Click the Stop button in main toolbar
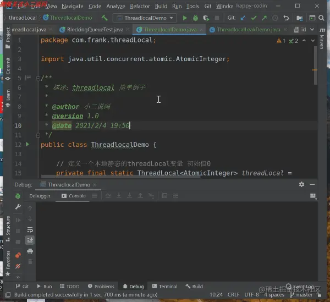 click(x=217, y=18)
